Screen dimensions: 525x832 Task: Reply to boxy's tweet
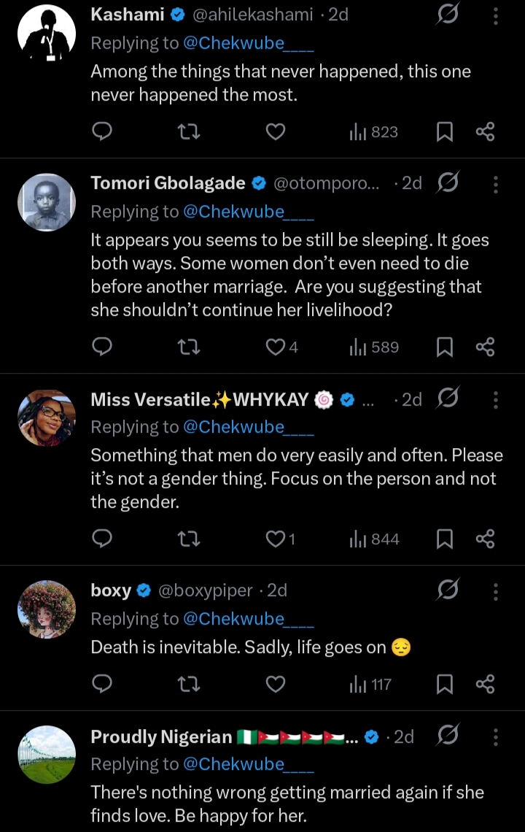103,684
